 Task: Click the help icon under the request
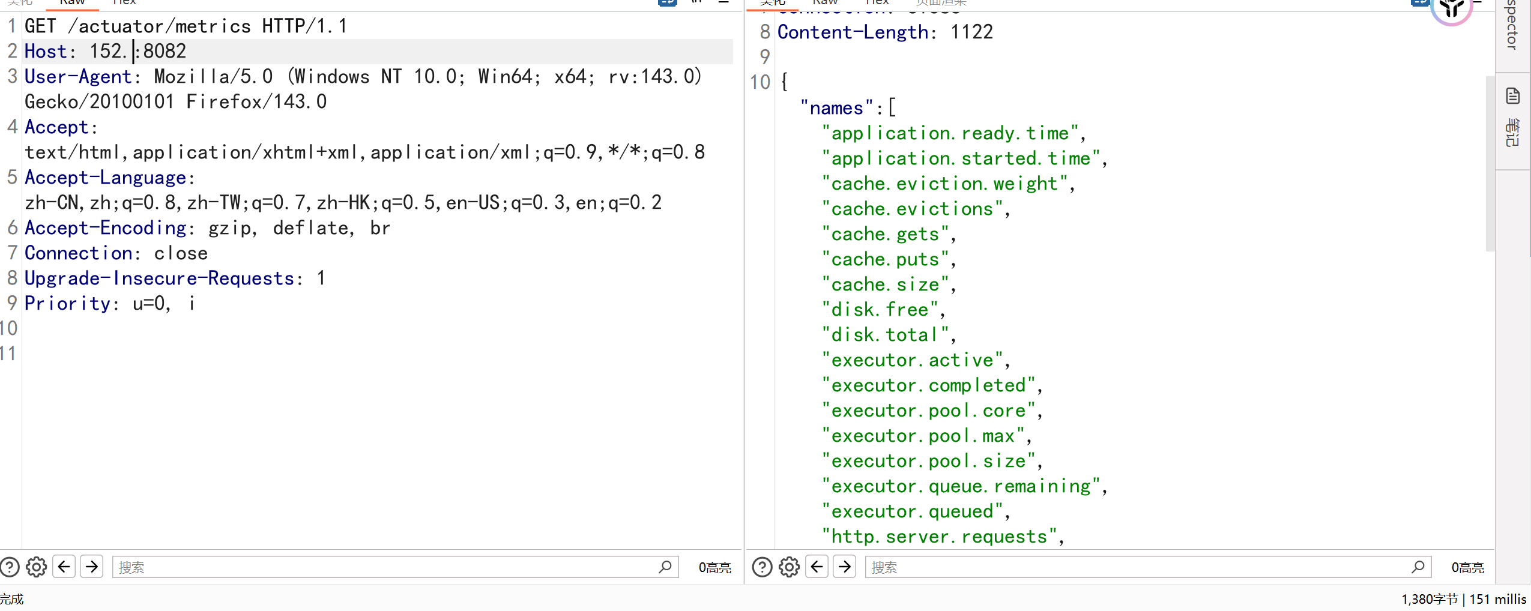10,567
